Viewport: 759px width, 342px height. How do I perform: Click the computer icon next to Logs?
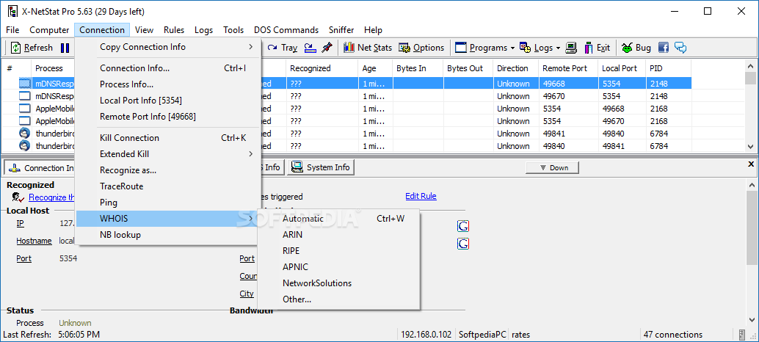click(572, 48)
